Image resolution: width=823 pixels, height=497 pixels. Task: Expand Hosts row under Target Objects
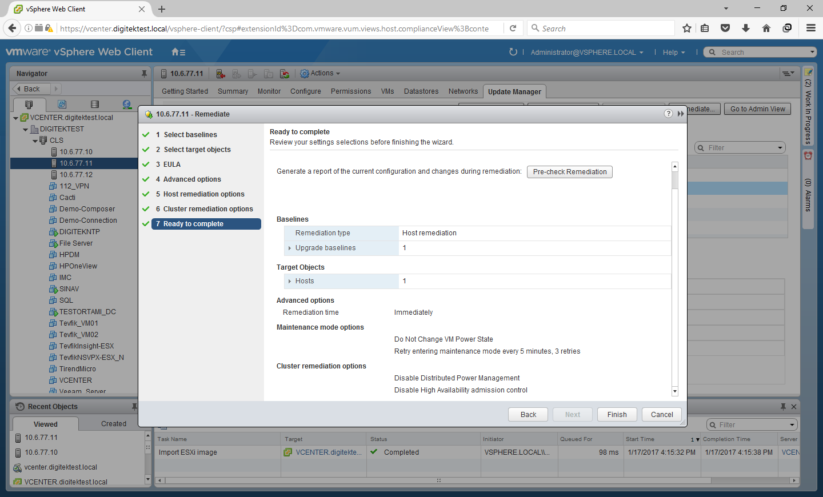(x=290, y=281)
